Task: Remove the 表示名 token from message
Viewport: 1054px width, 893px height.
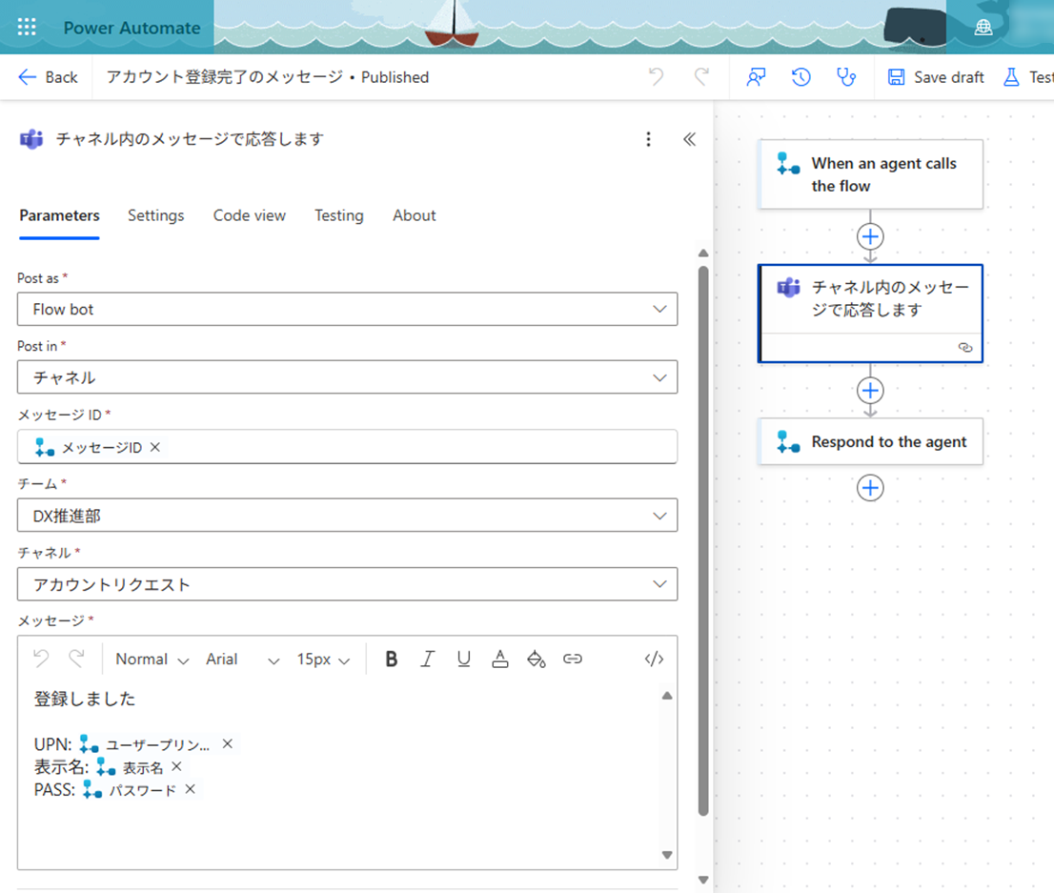Action: pos(177,766)
